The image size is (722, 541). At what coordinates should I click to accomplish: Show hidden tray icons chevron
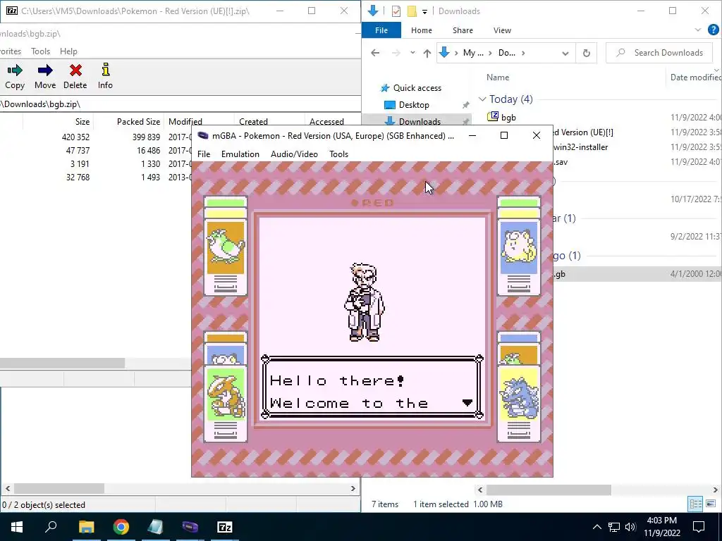[596, 527]
